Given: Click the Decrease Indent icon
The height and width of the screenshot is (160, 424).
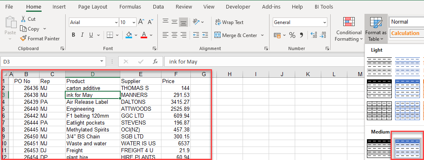Looking at the screenshot, I should [196, 35].
